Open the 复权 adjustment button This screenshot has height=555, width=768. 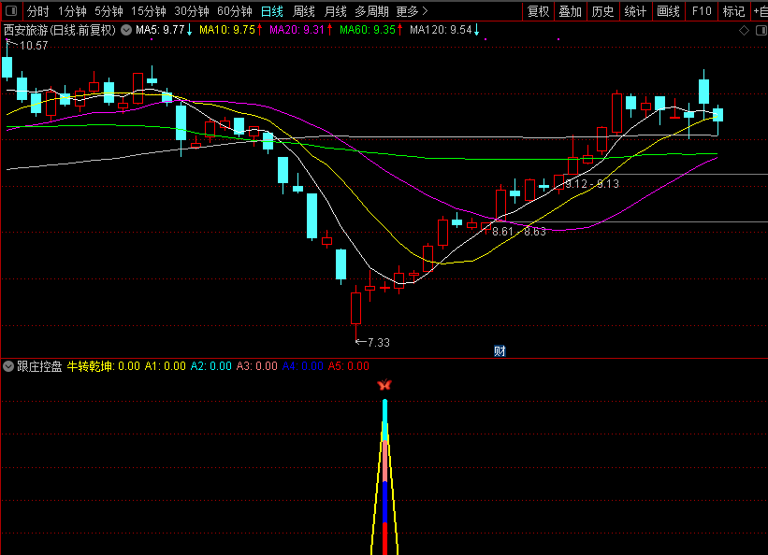point(538,11)
